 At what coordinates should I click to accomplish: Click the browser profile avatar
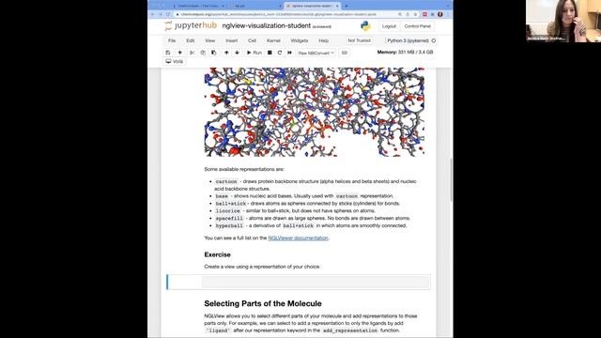[440, 14]
